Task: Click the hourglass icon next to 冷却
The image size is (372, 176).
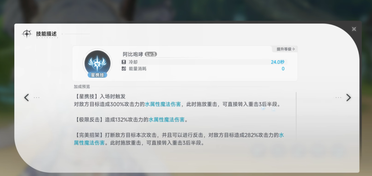Action: [124, 62]
